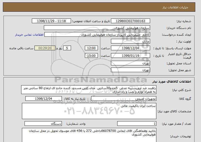Viewport: 201px width, 142px height.
Task: Click the label حداقل تاریخ اعتبار قیمت
Action: click(180, 56)
